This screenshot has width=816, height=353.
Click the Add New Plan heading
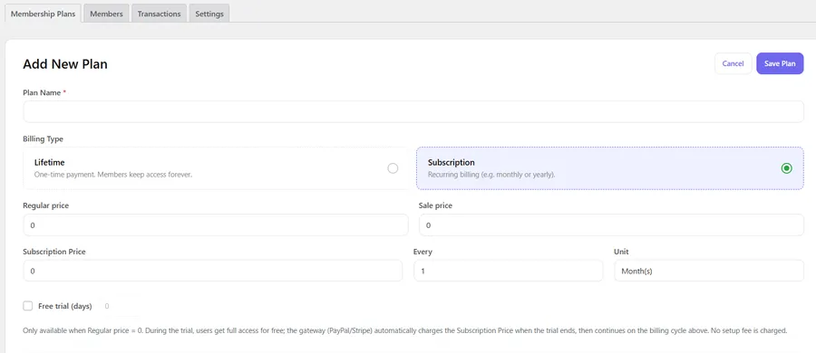point(65,64)
